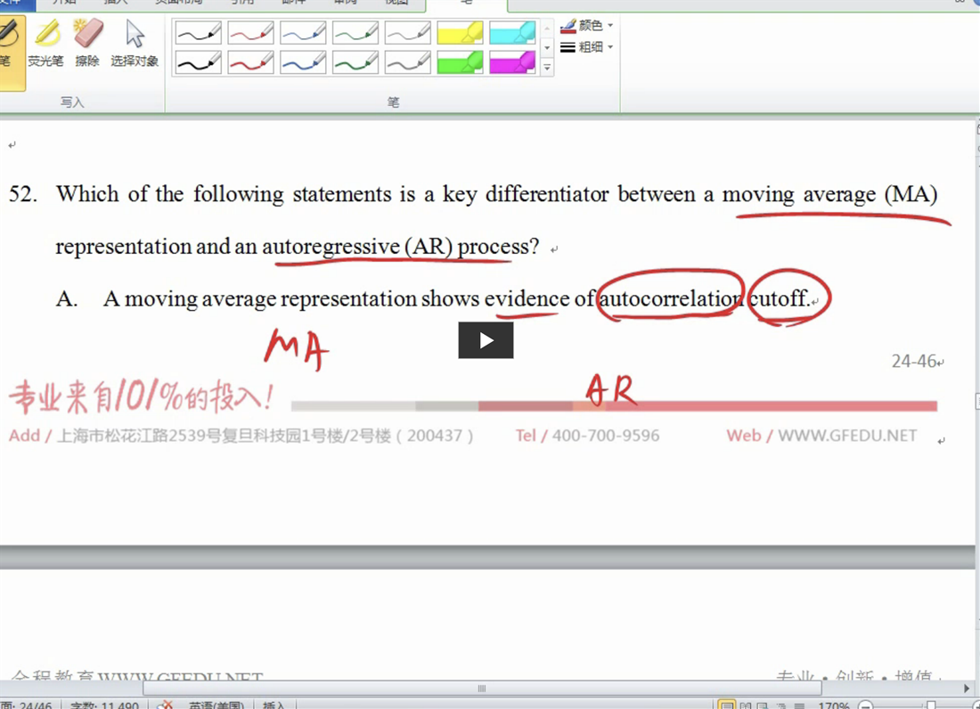The height and width of the screenshot is (709, 980).
Task: Click the page number 24-46 text
Action: point(914,361)
